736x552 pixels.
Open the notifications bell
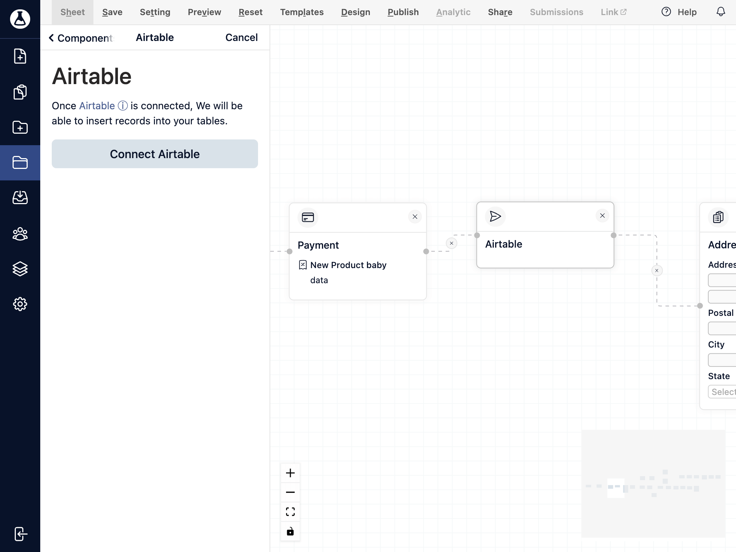click(x=721, y=12)
